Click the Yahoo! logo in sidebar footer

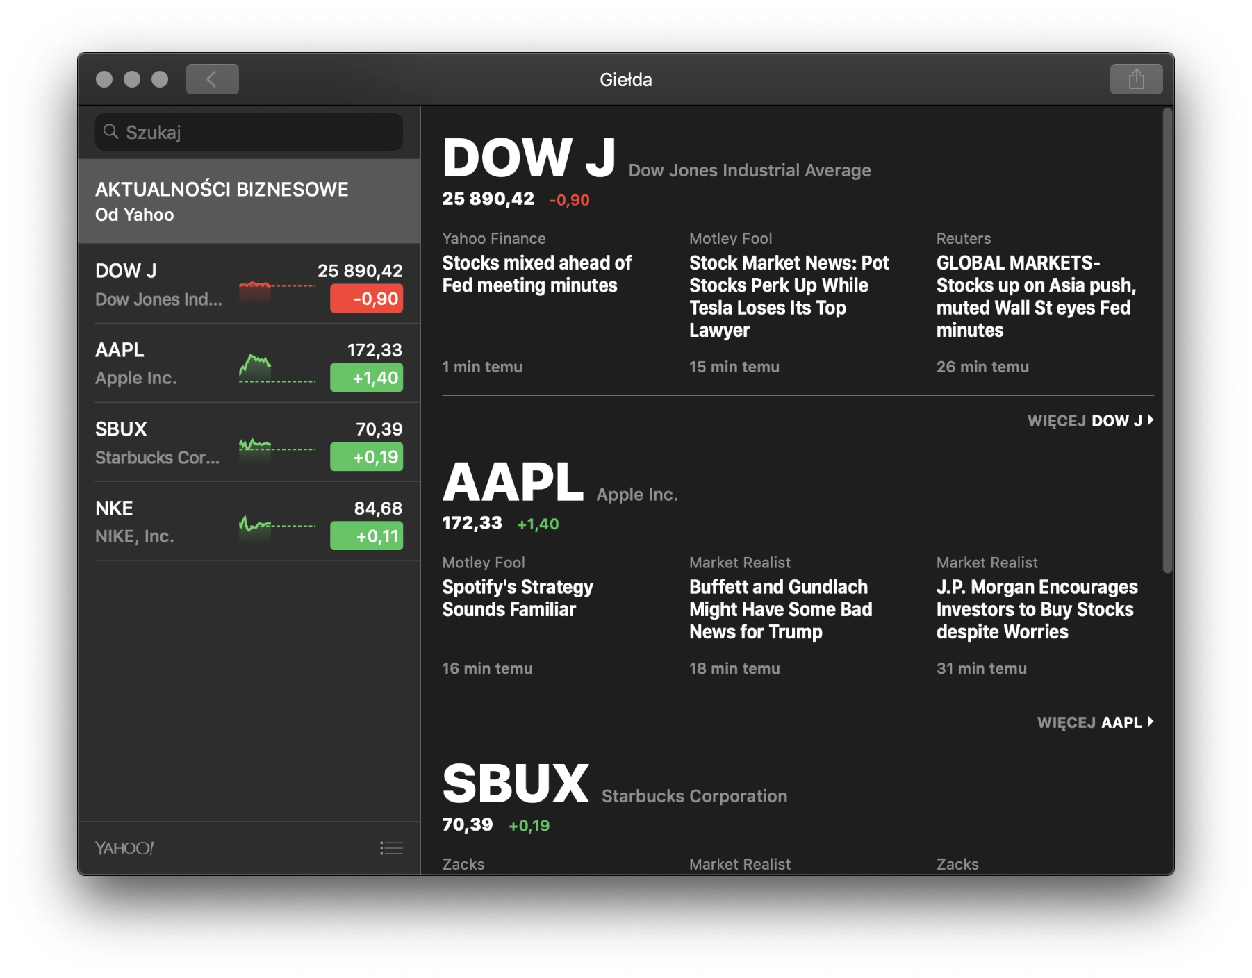(124, 848)
